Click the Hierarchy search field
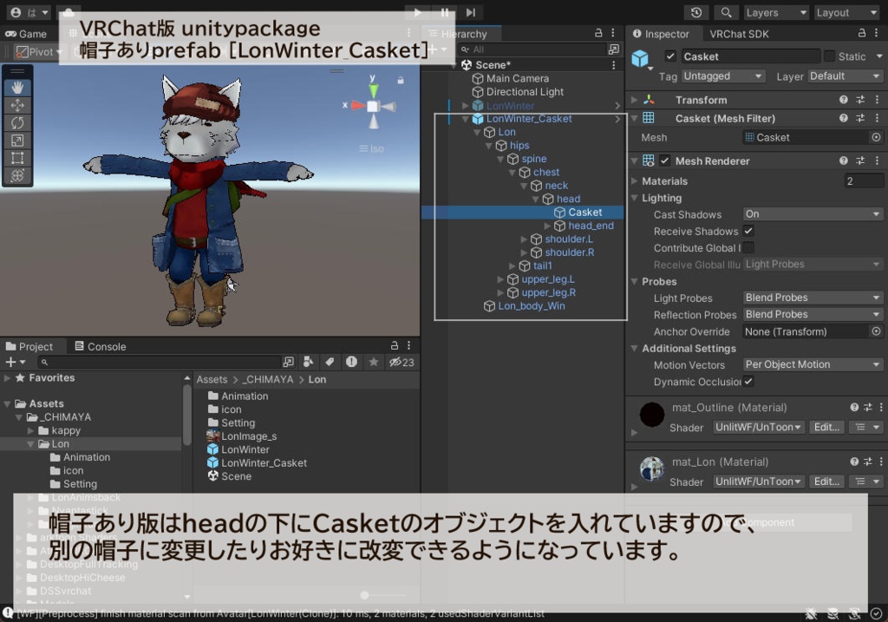Screen dimensions: 888x622 pyautogui.click(x=532, y=49)
